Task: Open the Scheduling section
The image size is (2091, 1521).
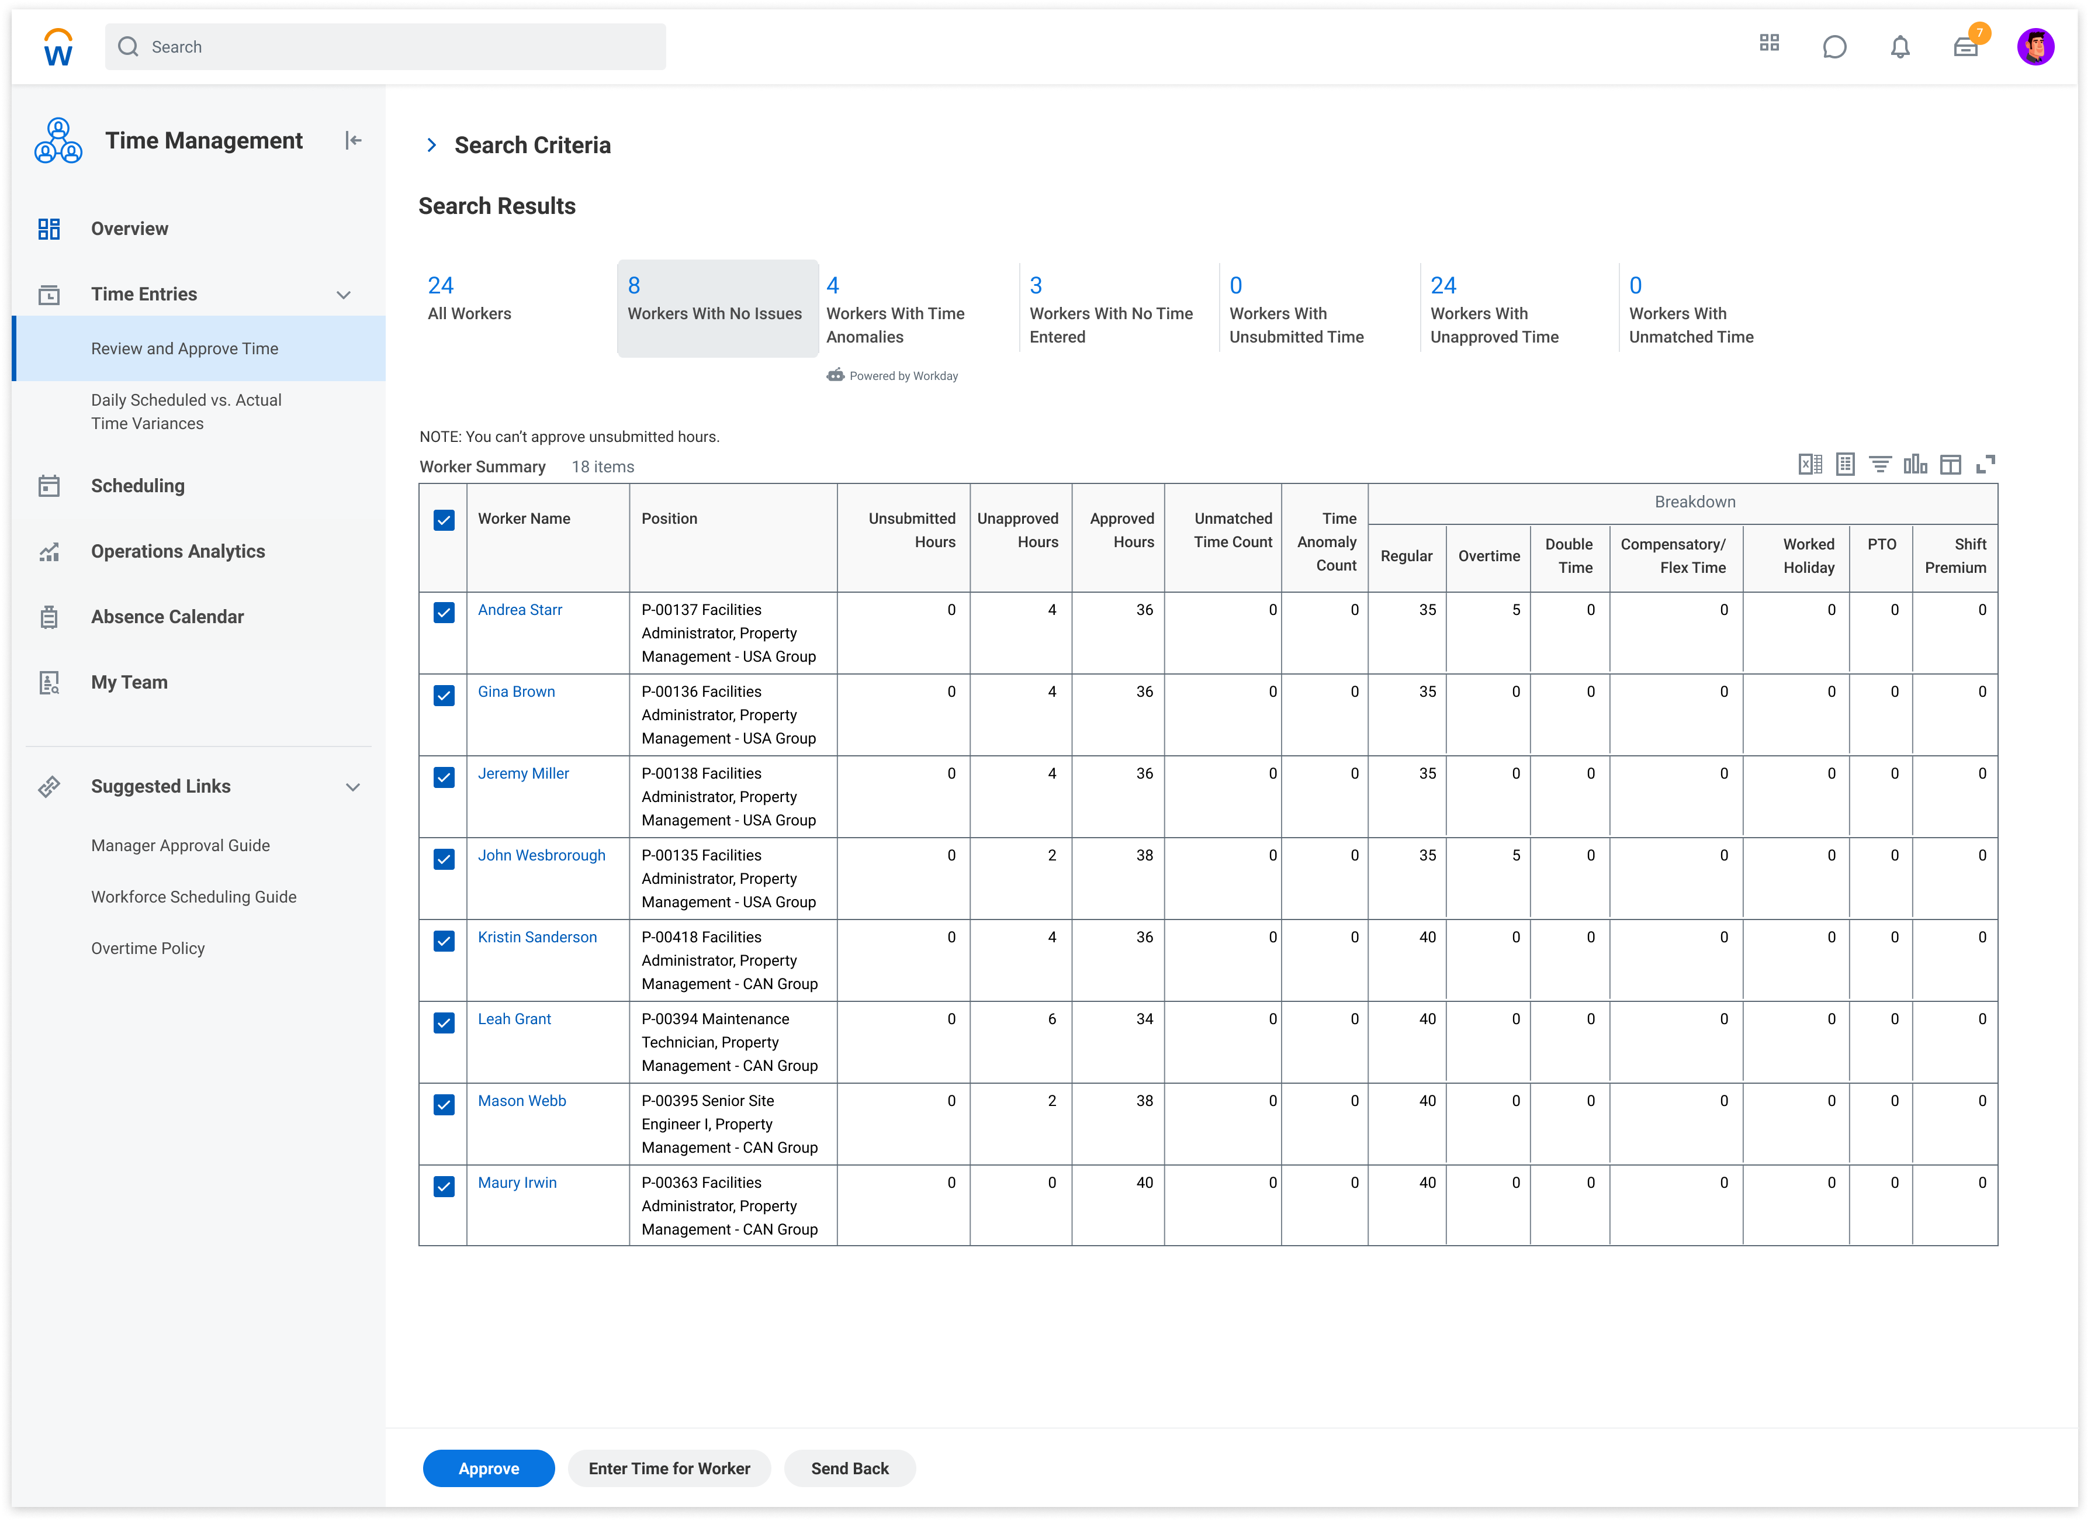Action: tap(137, 485)
